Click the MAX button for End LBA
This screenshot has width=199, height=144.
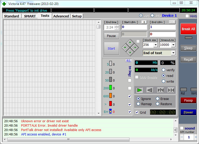[x=172, y=22]
